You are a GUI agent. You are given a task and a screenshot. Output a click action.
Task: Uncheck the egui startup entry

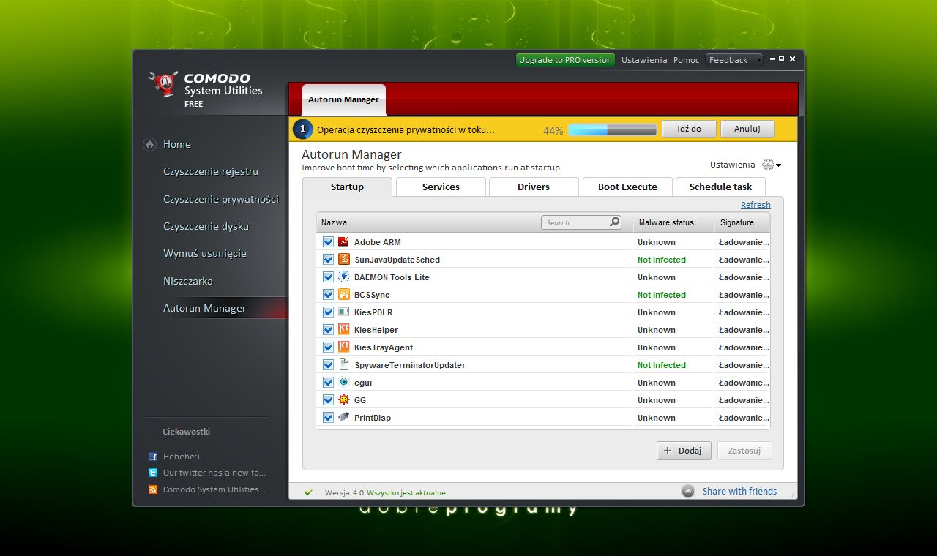[x=328, y=383]
